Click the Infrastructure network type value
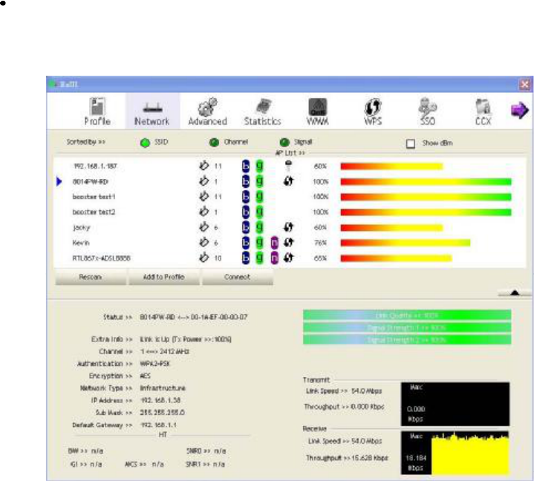Image resolution: width=534 pixels, height=481 pixels. point(163,388)
